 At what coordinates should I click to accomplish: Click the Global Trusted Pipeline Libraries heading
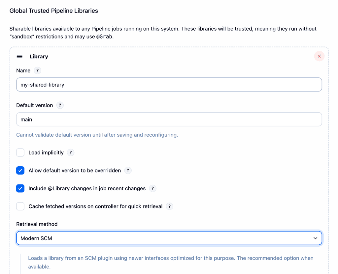[x=53, y=11]
